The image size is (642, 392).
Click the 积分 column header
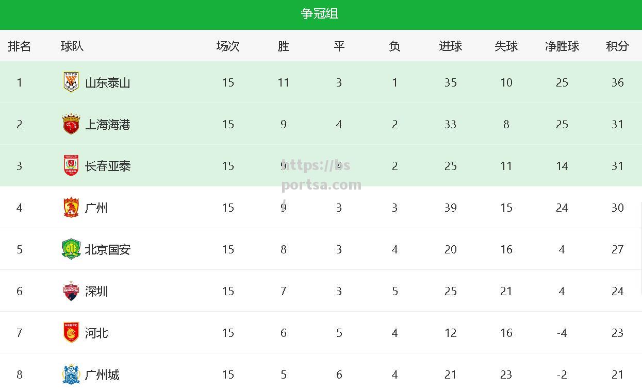(x=617, y=46)
